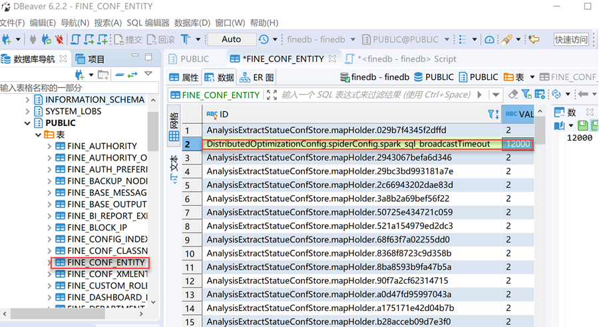Click the transaction mode T icon

click(x=186, y=39)
